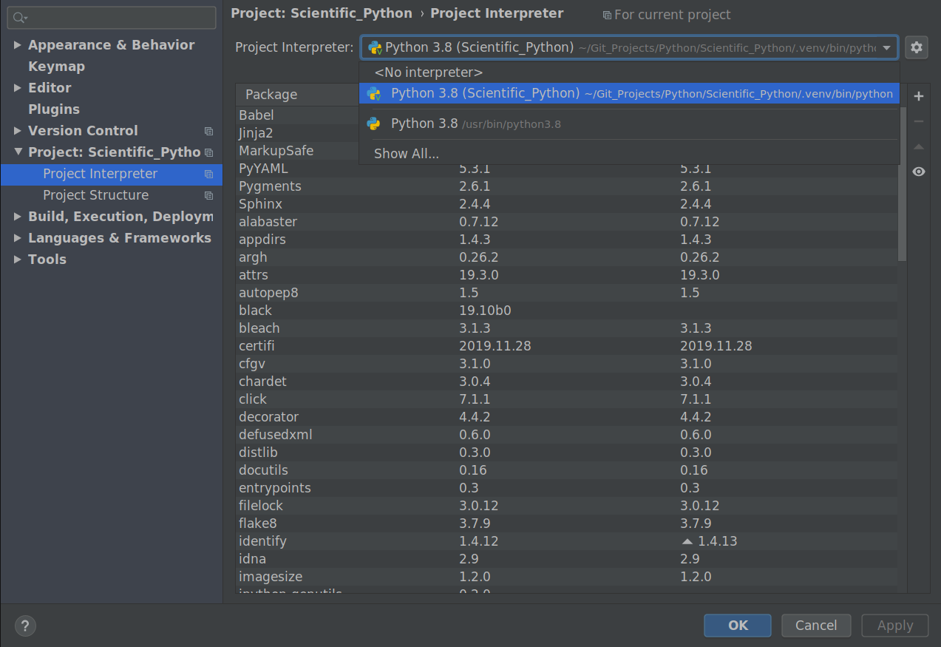
Task: Click the upgrade package arrow icon
Action: (919, 146)
